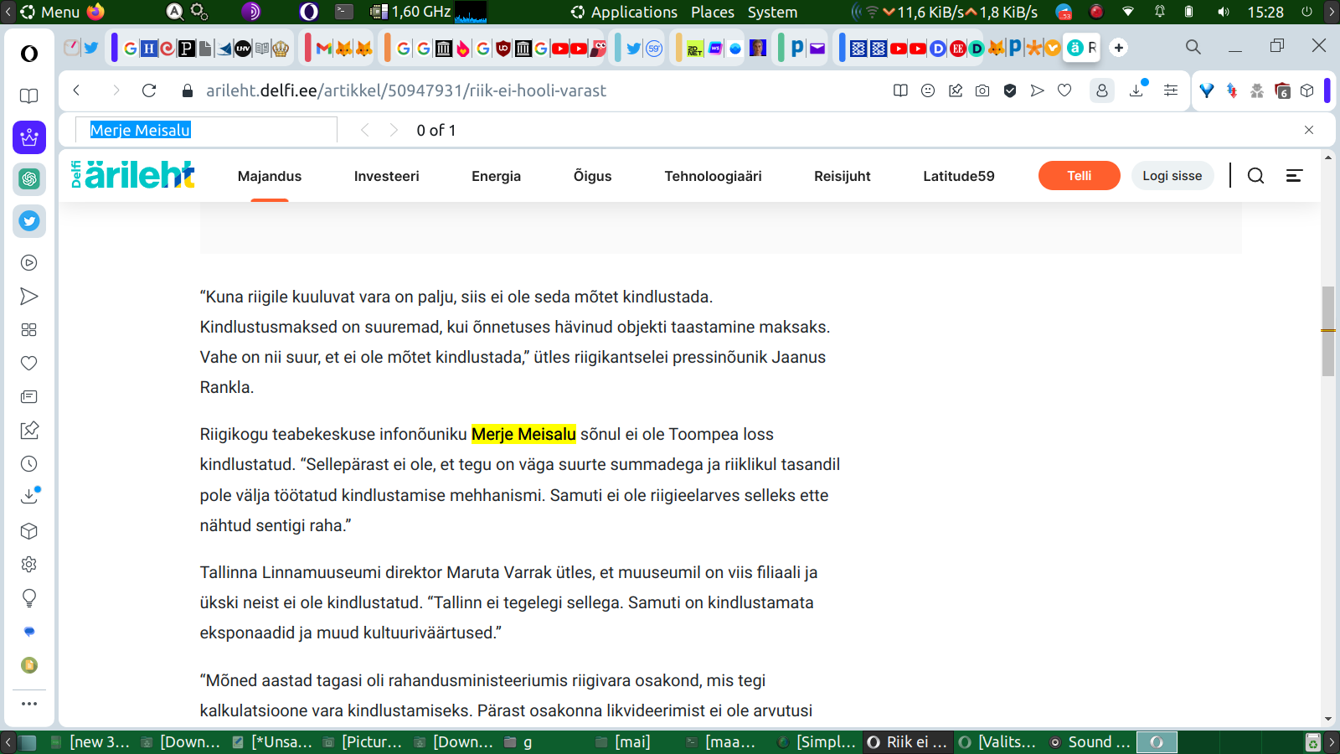1340x754 pixels.
Task: Open the address bar downloads icon
Action: 1137,90
